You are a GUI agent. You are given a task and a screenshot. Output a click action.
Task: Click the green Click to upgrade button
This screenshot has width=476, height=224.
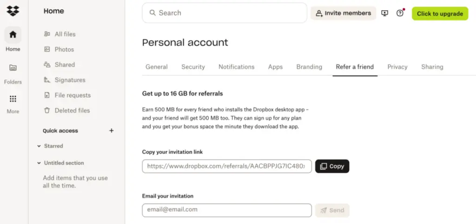tap(440, 13)
